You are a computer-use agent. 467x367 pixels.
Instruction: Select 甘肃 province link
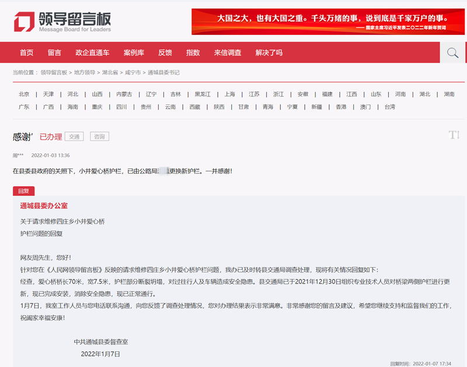coord(243,107)
